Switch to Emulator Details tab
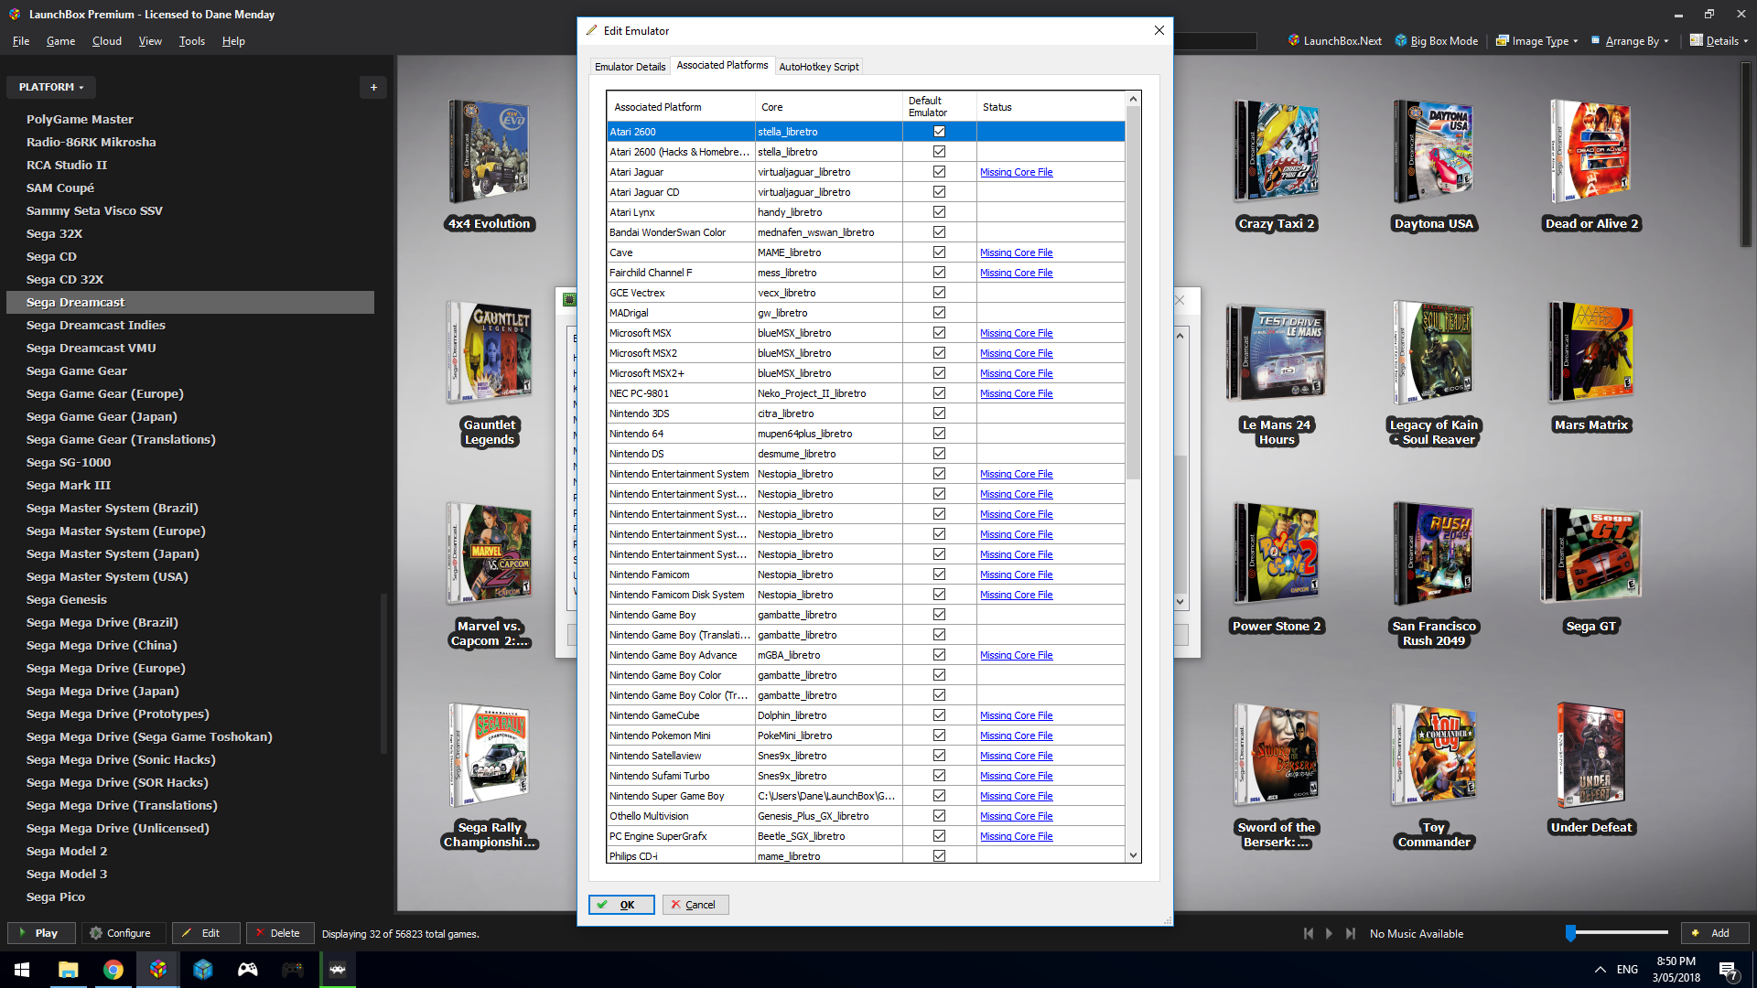 pos(630,67)
